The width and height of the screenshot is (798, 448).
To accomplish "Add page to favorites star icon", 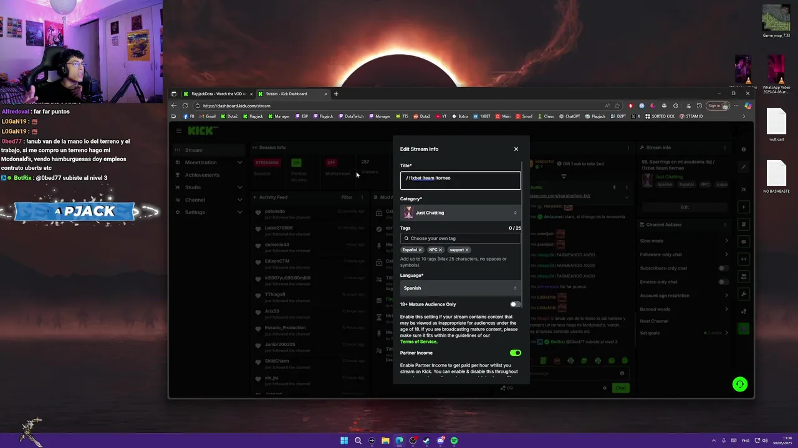I will pos(617,106).
